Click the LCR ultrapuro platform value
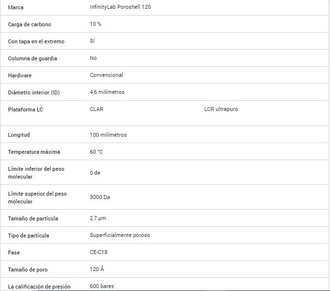 (x=221, y=109)
